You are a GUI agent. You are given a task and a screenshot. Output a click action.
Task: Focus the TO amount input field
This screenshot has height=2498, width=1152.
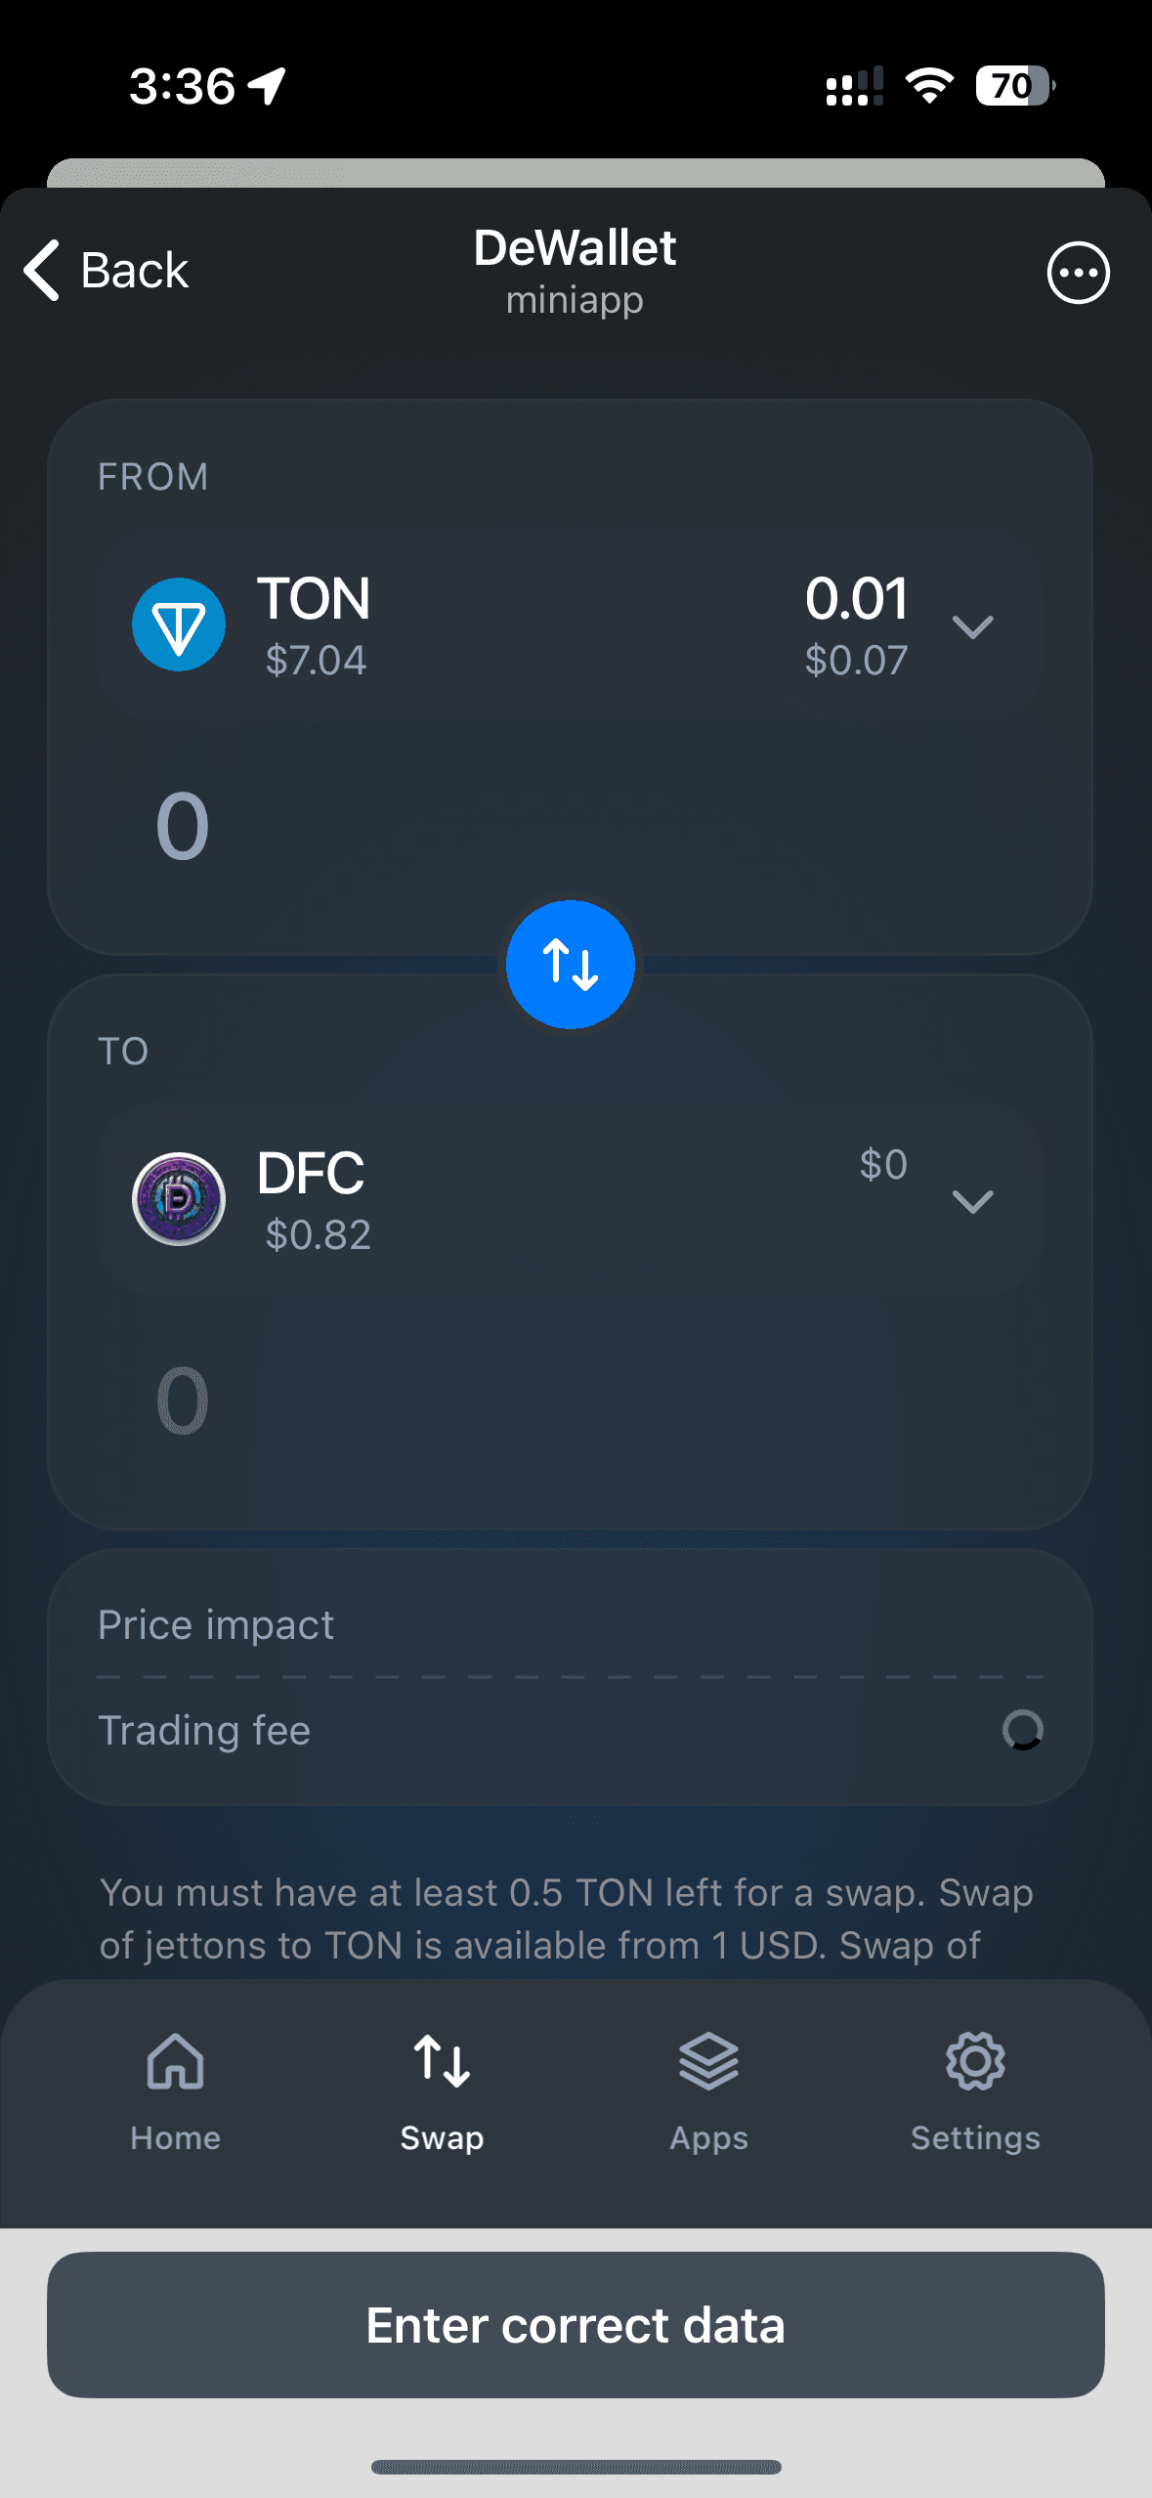[x=570, y=1401]
